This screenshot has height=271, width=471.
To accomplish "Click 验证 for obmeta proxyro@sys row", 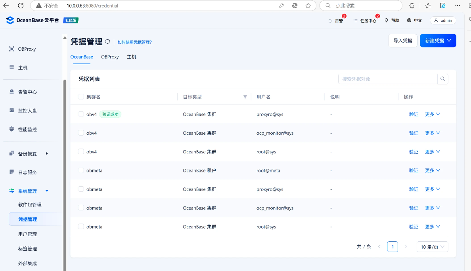I will click(414, 189).
